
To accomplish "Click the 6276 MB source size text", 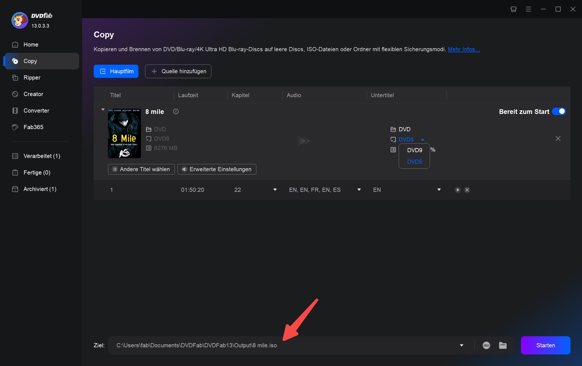I will tap(166, 148).
